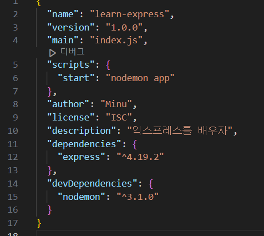Click the closing brace on line 7
The image size is (264, 236).
pyautogui.click(x=50, y=92)
